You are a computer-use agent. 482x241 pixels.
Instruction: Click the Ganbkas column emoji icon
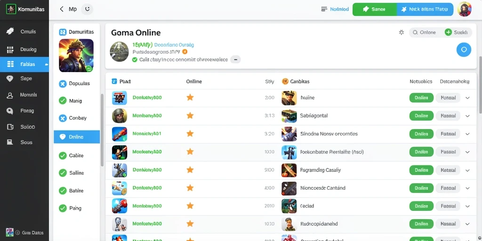pos(285,81)
